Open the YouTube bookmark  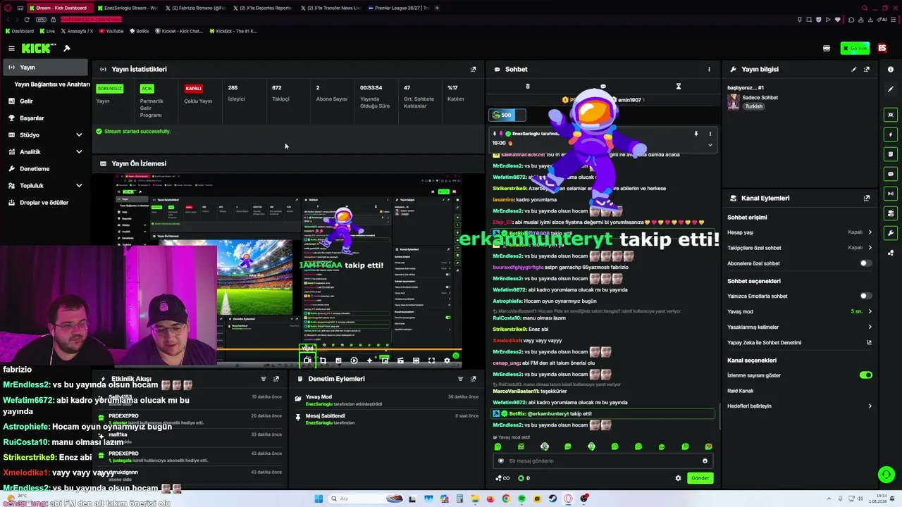pyautogui.click(x=111, y=31)
